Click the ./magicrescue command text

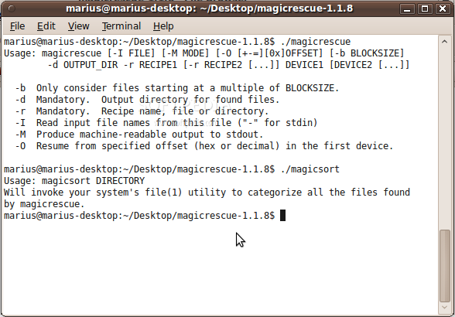(x=316, y=42)
